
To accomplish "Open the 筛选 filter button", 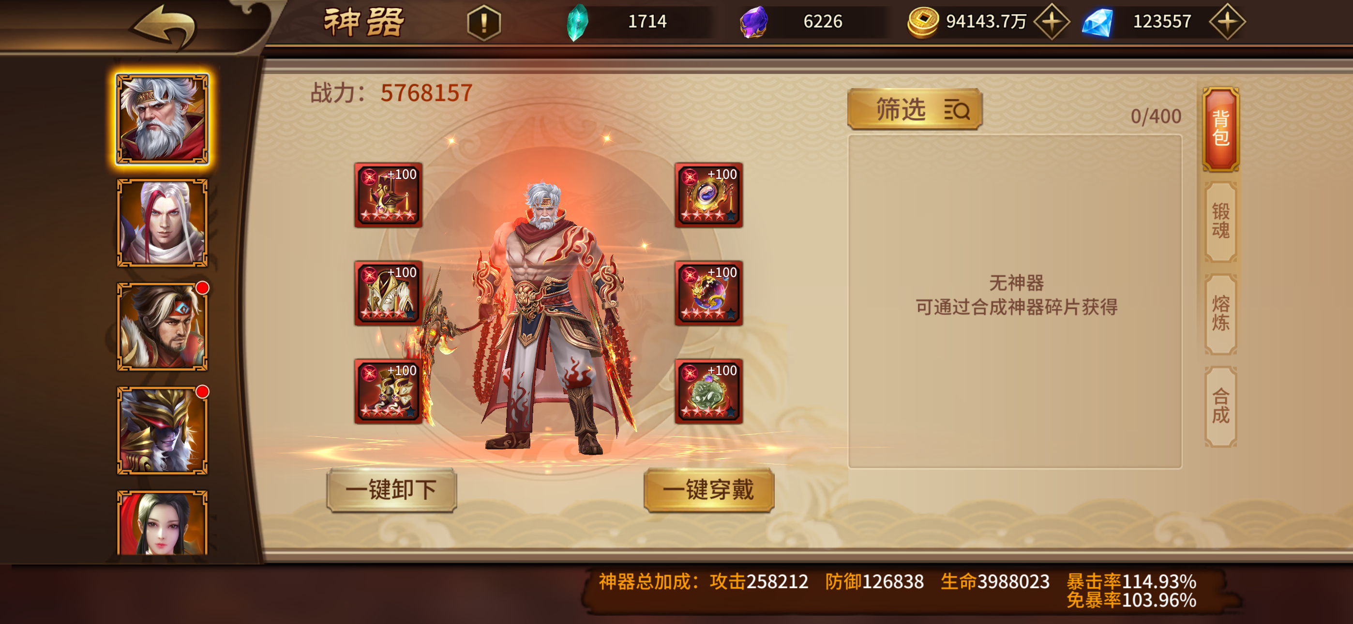I will 915,109.
